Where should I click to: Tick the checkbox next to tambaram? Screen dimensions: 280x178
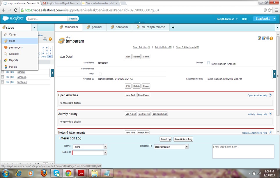3,82
